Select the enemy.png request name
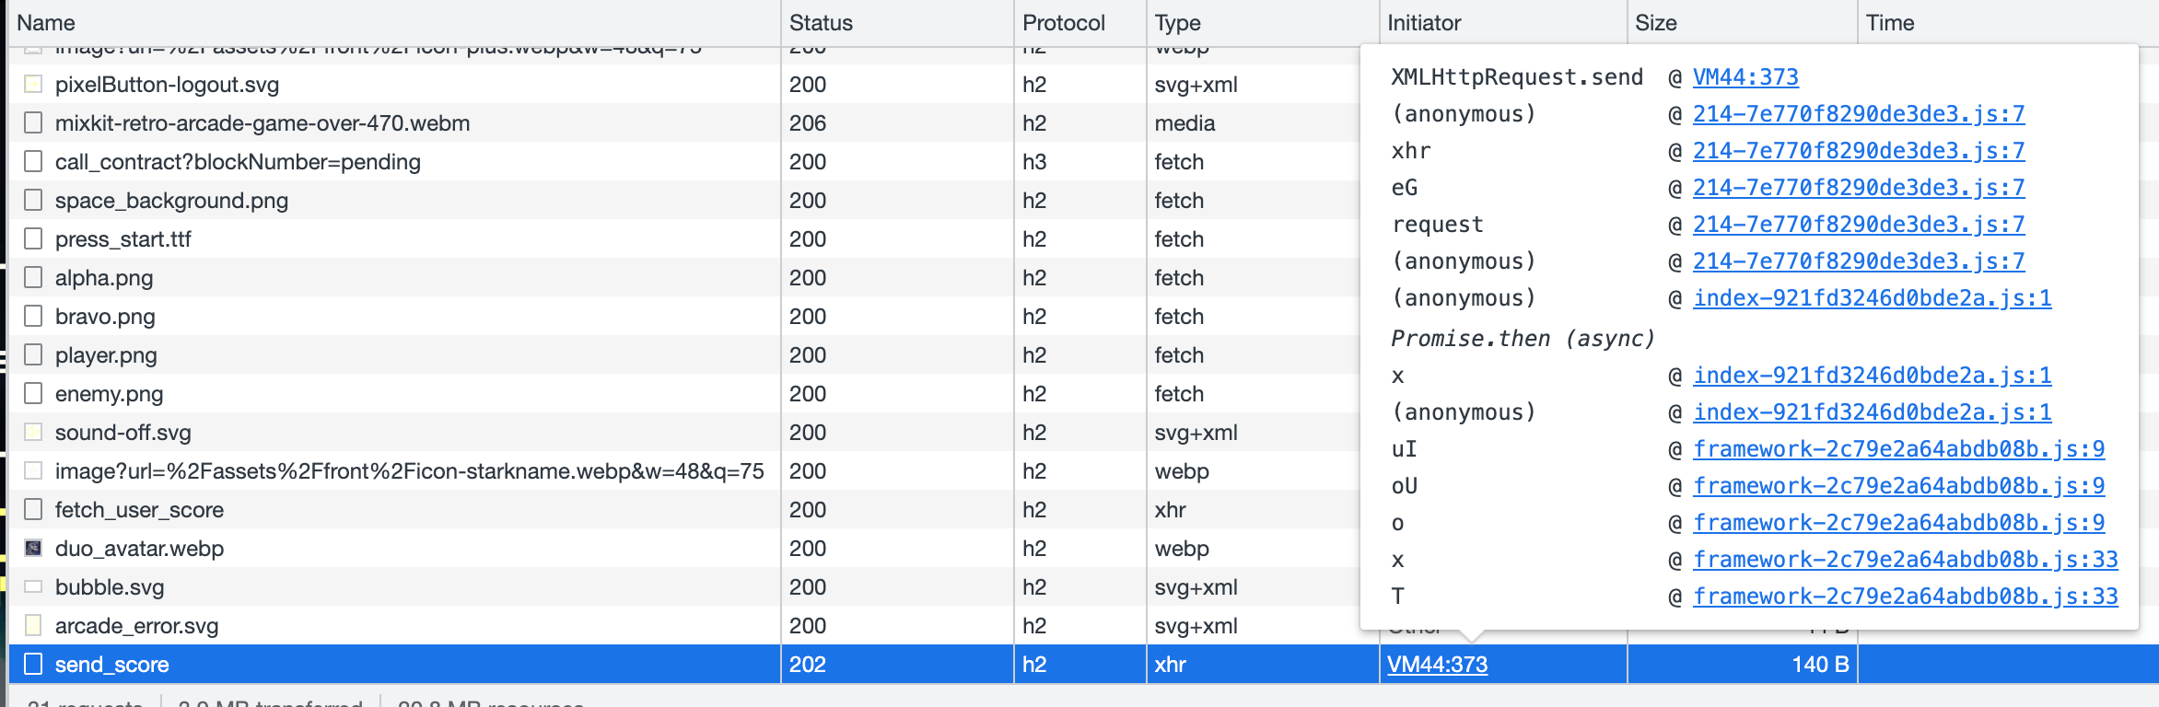 (x=109, y=394)
